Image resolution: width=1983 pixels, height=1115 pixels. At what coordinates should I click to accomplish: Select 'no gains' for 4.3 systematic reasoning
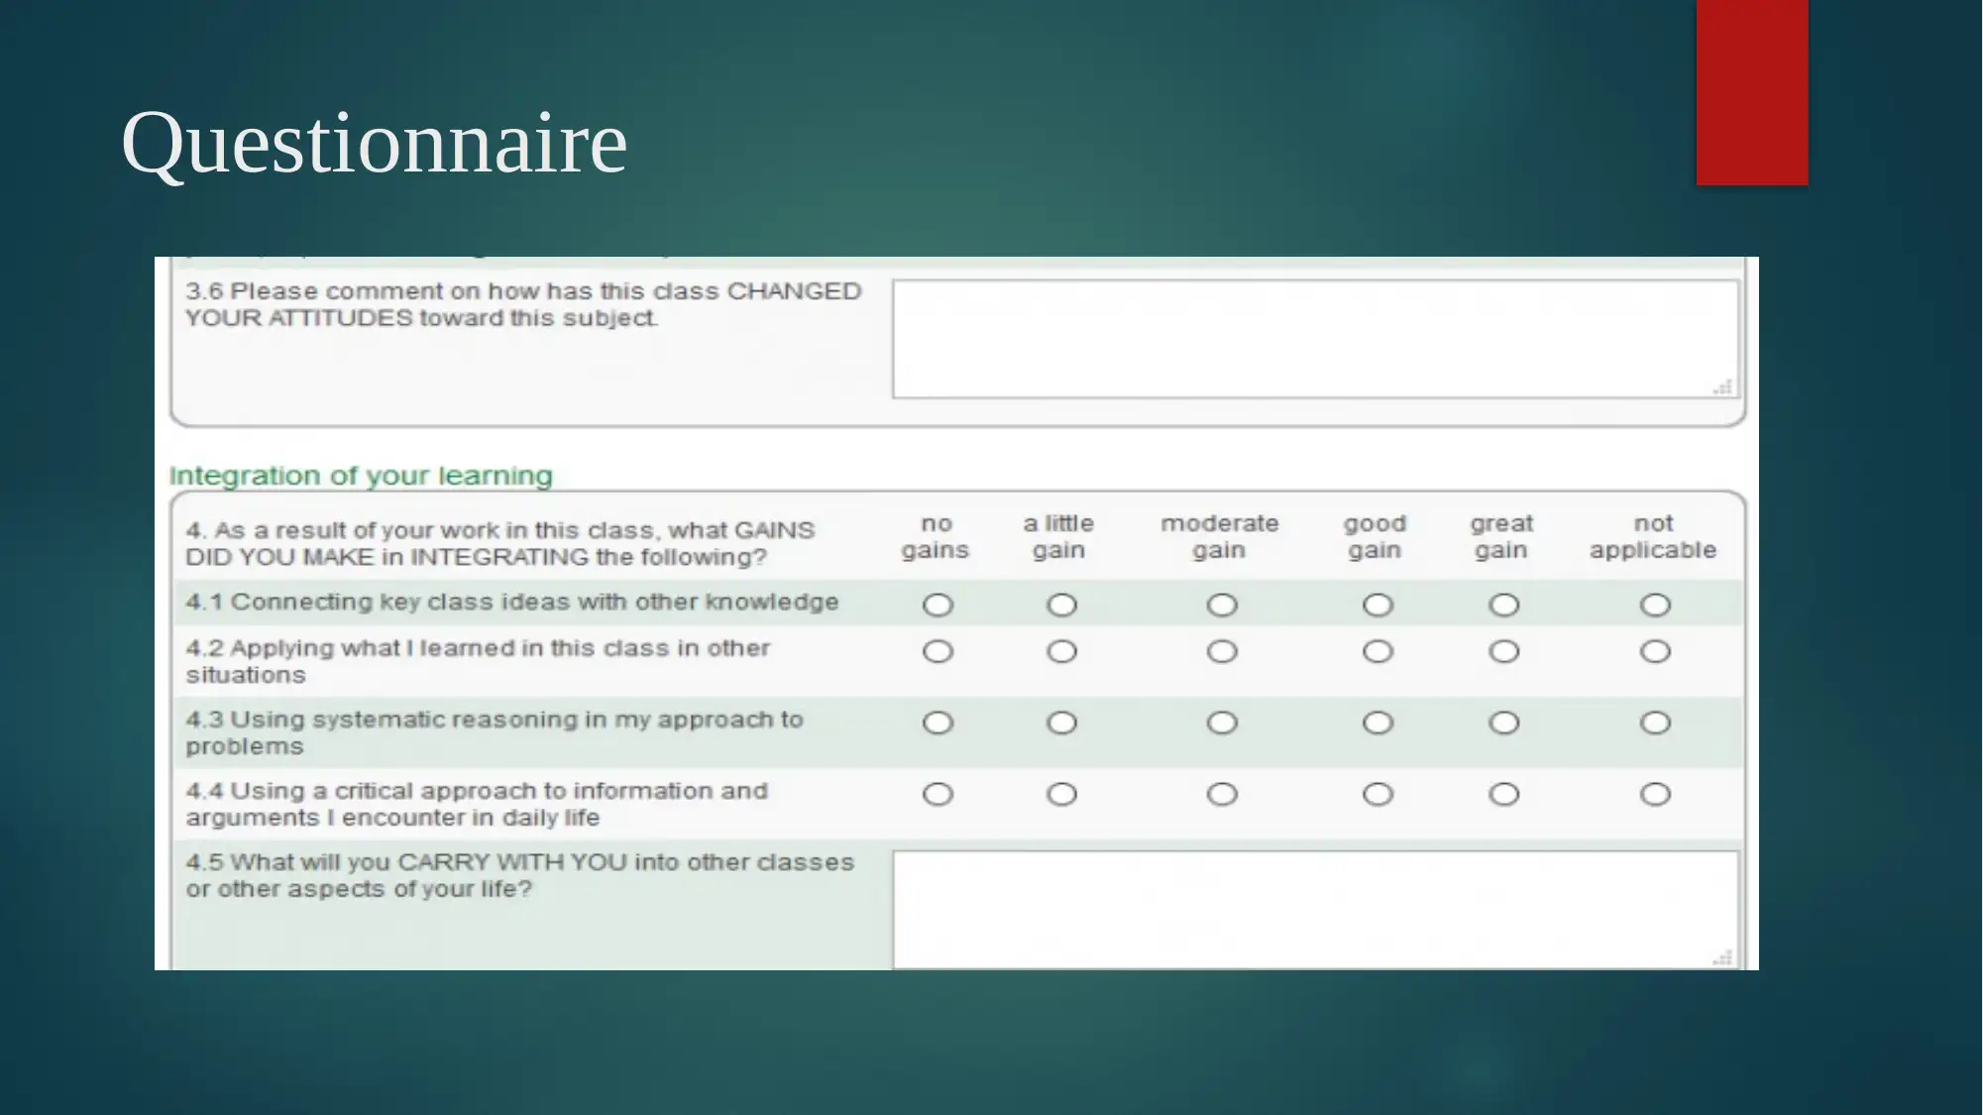coord(937,723)
